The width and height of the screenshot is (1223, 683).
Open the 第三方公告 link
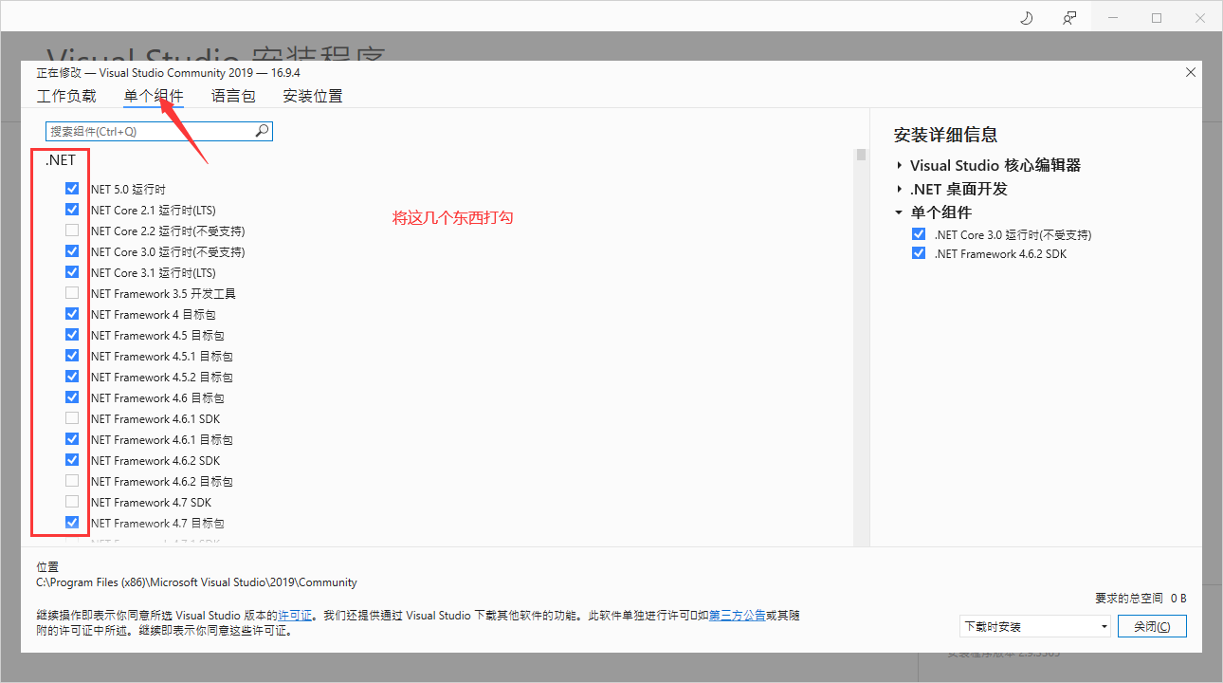(x=737, y=616)
